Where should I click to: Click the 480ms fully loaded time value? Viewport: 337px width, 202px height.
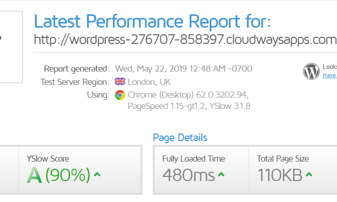[188, 175]
